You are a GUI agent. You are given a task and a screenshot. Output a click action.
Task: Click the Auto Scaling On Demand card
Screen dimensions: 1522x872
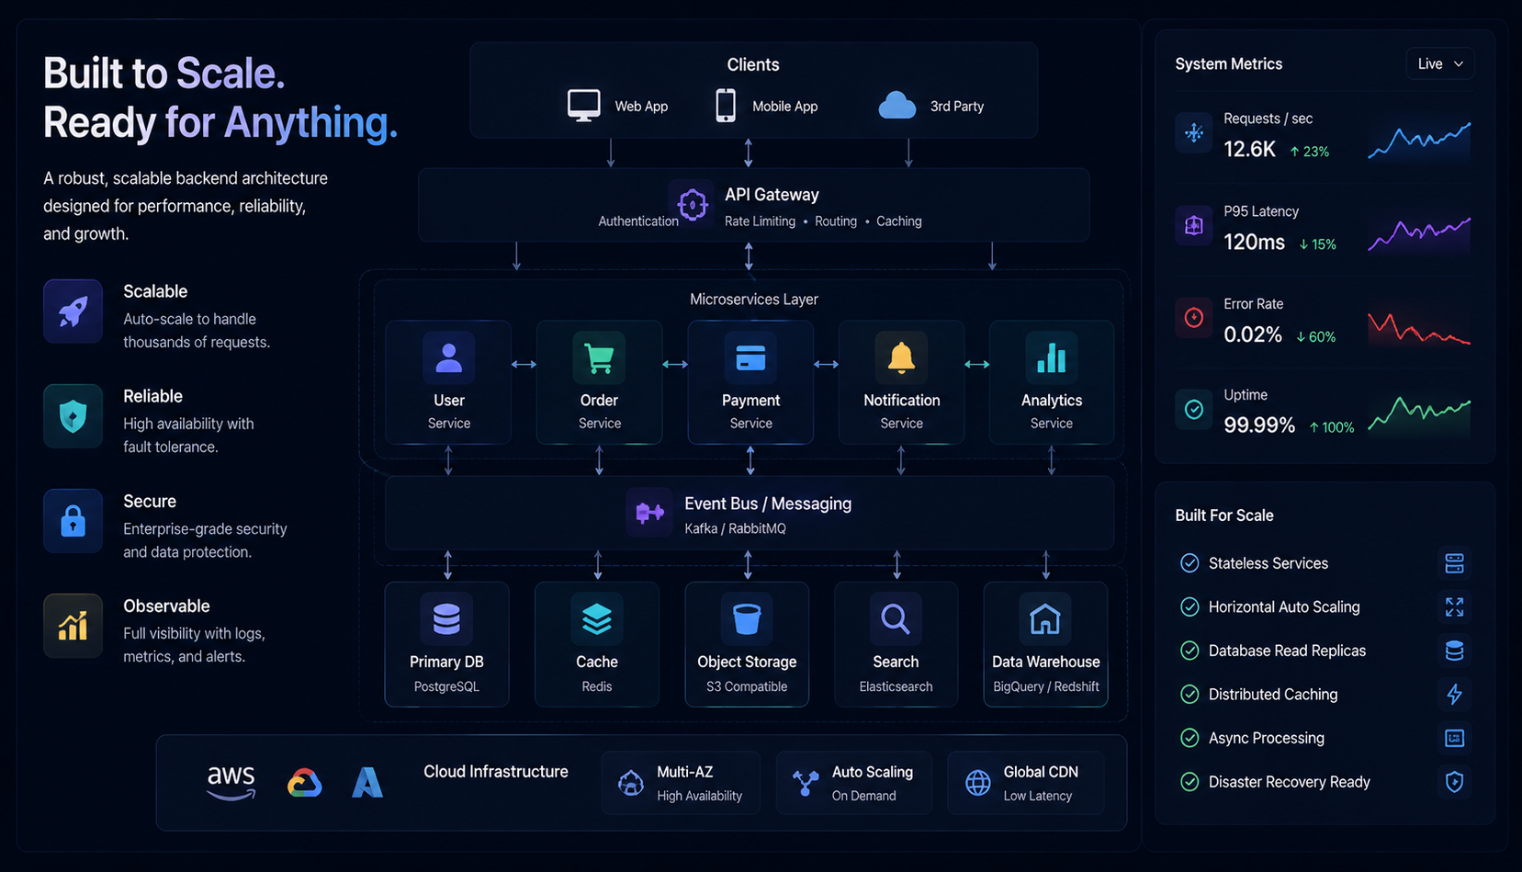854,783
